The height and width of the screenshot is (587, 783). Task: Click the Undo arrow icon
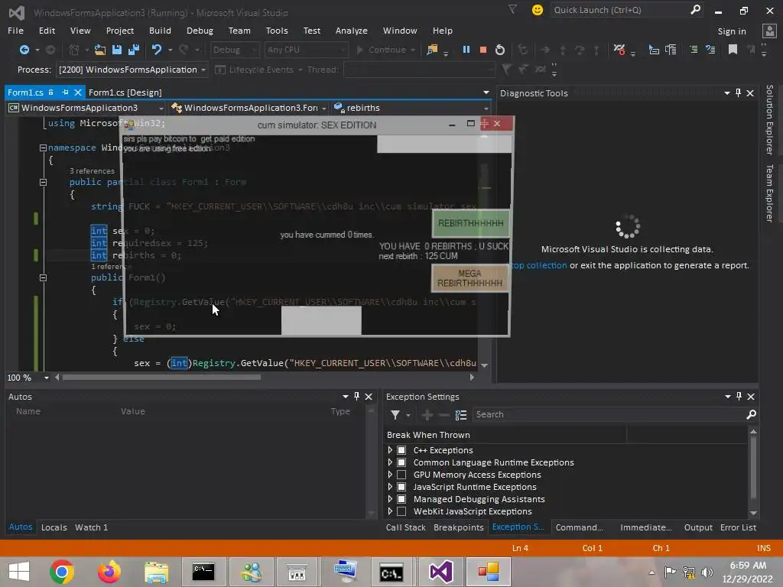point(157,50)
